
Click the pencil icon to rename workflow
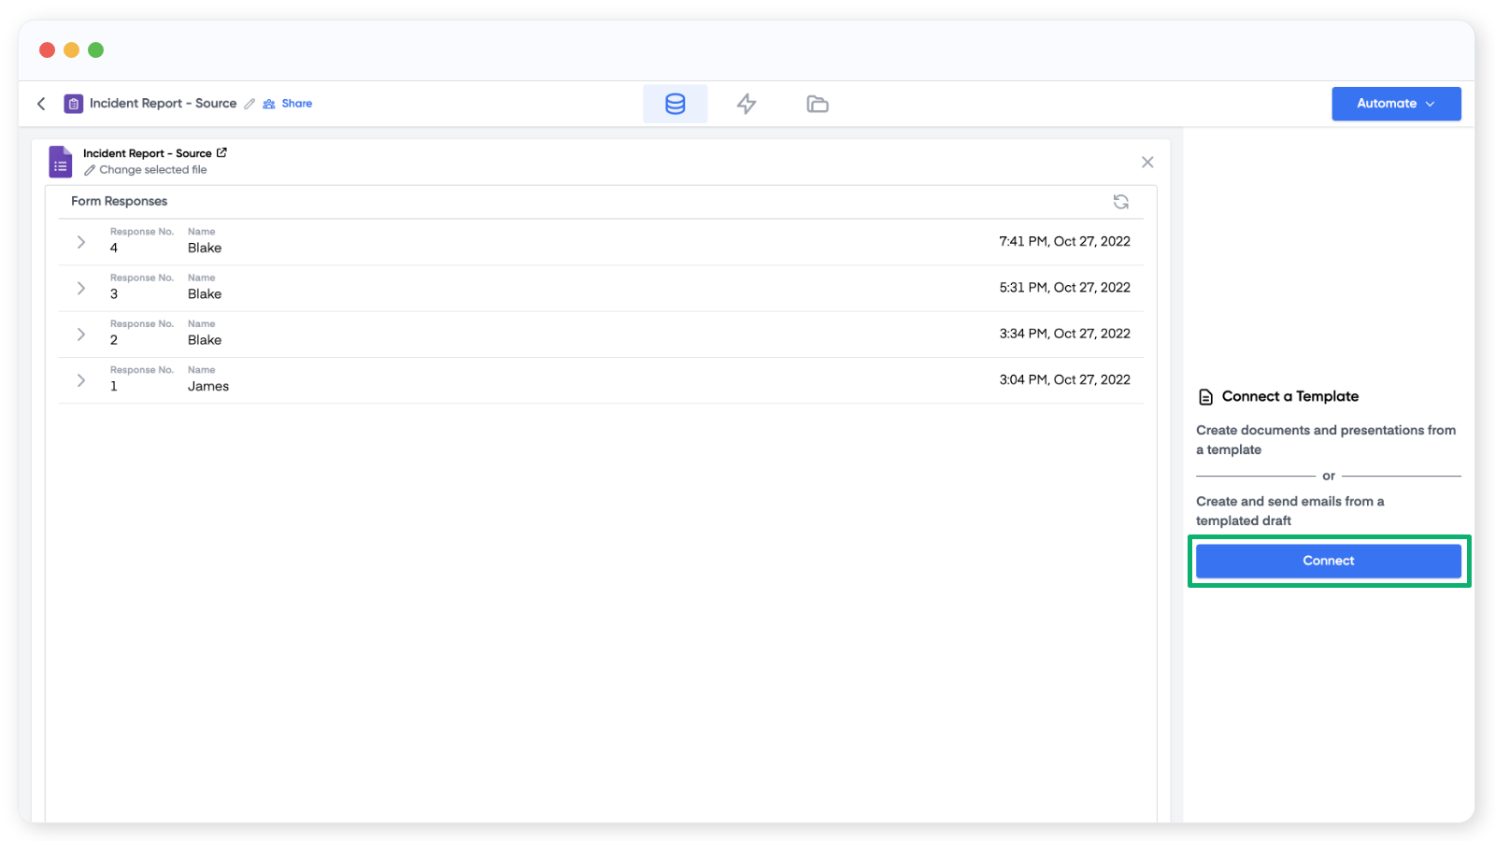[x=249, y=104]
